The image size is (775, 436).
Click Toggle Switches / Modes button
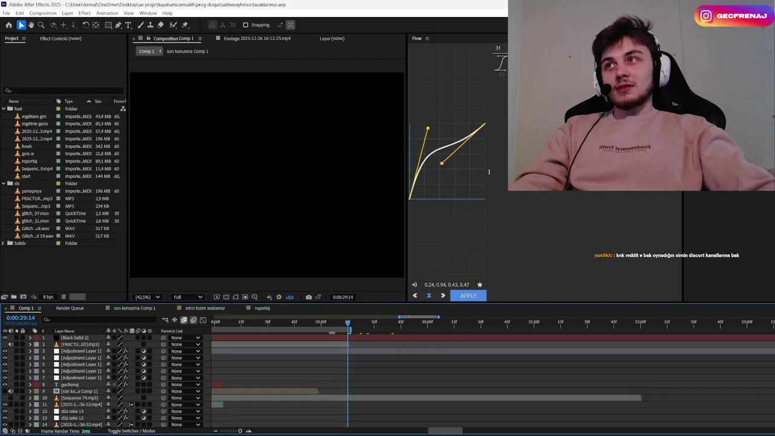[x=131, y=431]
